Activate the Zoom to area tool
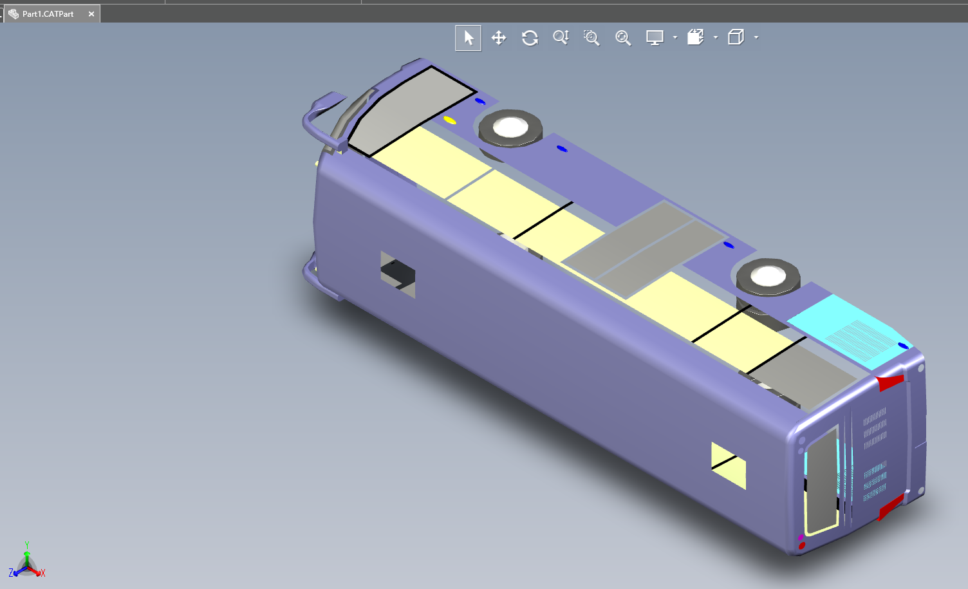The height and width of the screenshot is (589, 968). coord(591,38)
